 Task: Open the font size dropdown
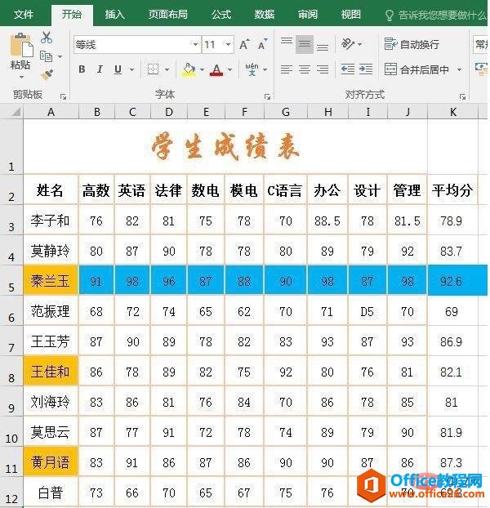[229, 44]
